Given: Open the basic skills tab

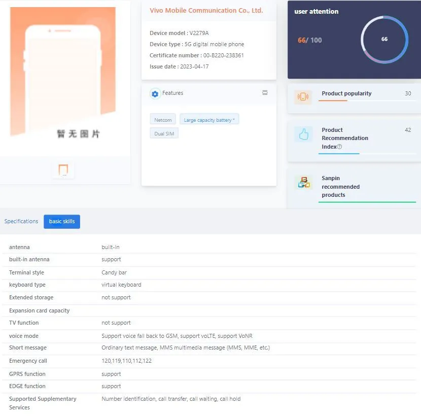Looking at the screenshot, I should pos(62,222).
